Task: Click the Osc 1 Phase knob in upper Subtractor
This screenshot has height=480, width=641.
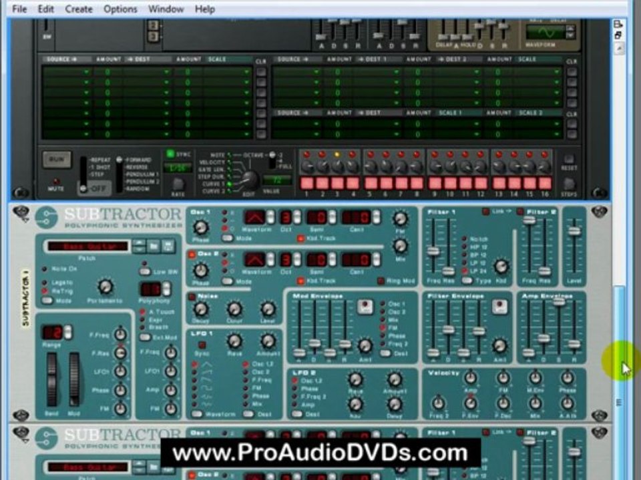Action: click(x=200, y=227)
